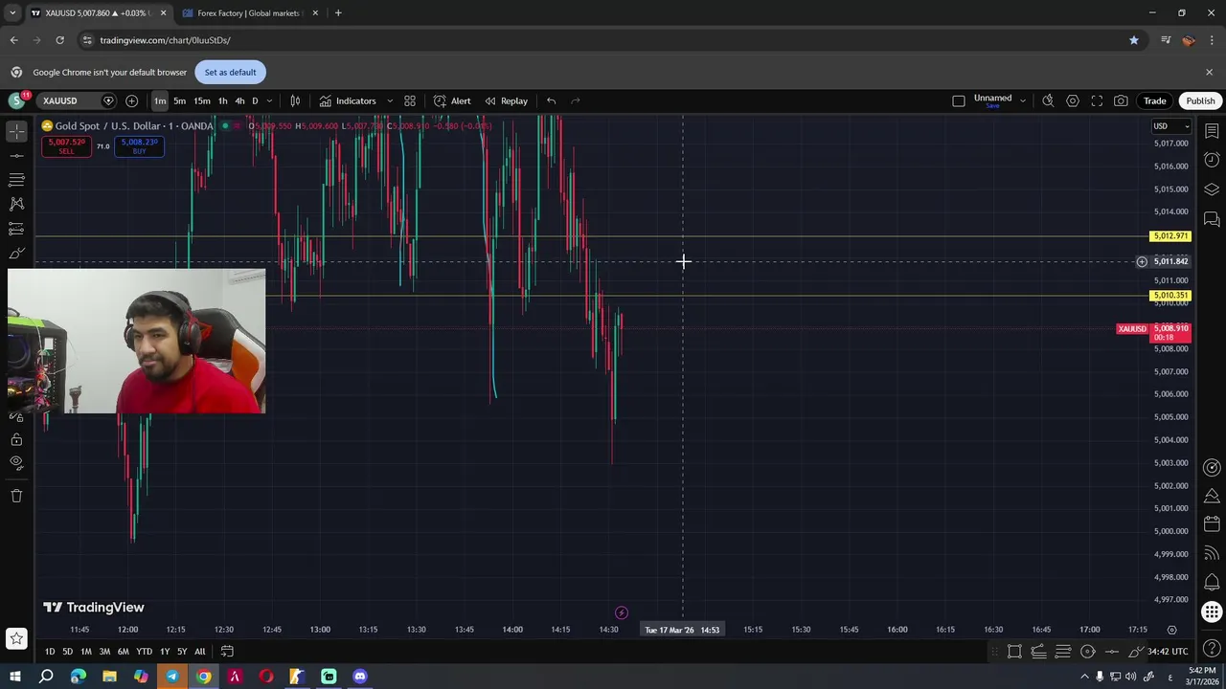Start bar Replay mode

coord(506,100)
